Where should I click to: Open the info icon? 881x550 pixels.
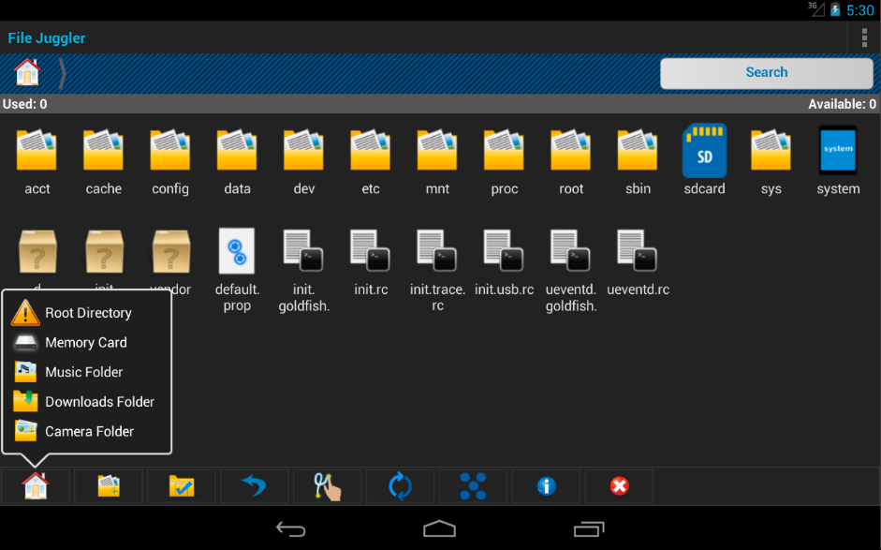coord(546,486)
